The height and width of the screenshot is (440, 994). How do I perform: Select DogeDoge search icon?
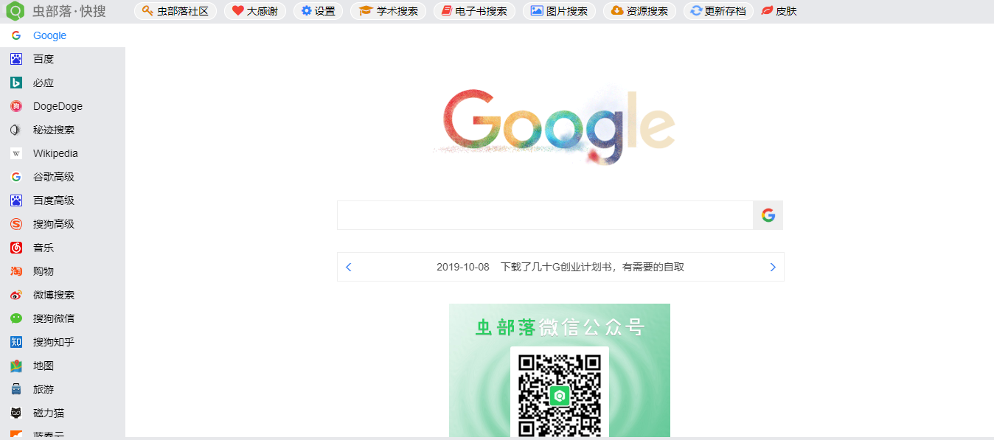point(16,106)
